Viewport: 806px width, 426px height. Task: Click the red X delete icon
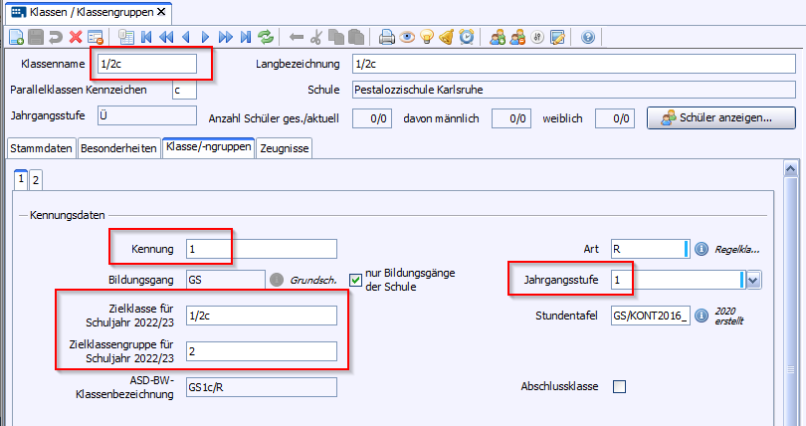point(75,38)
